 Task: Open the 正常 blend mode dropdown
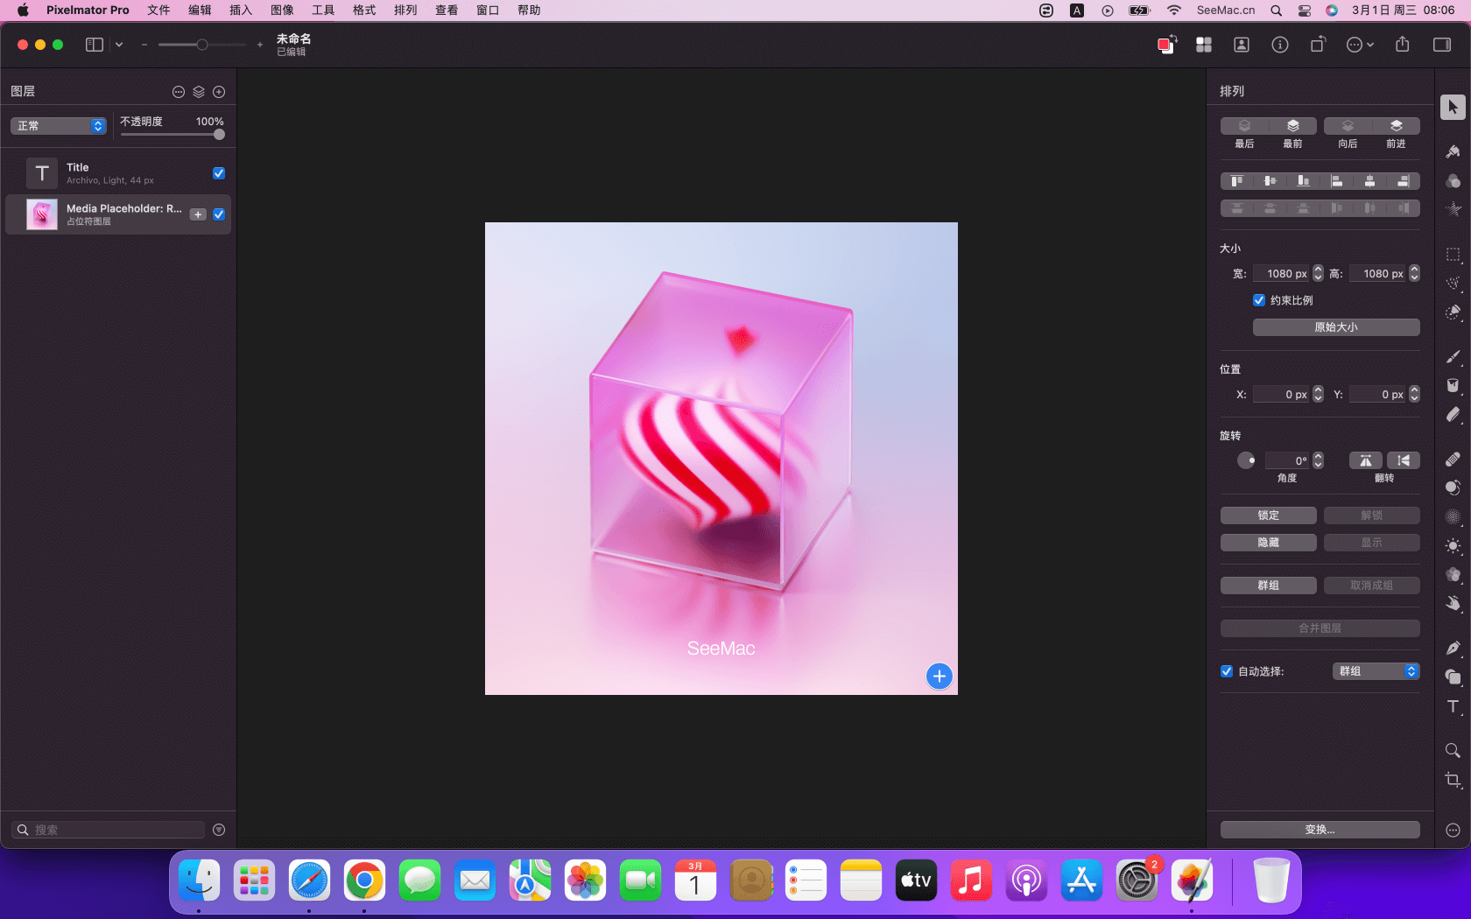click(x=59, y=126)
